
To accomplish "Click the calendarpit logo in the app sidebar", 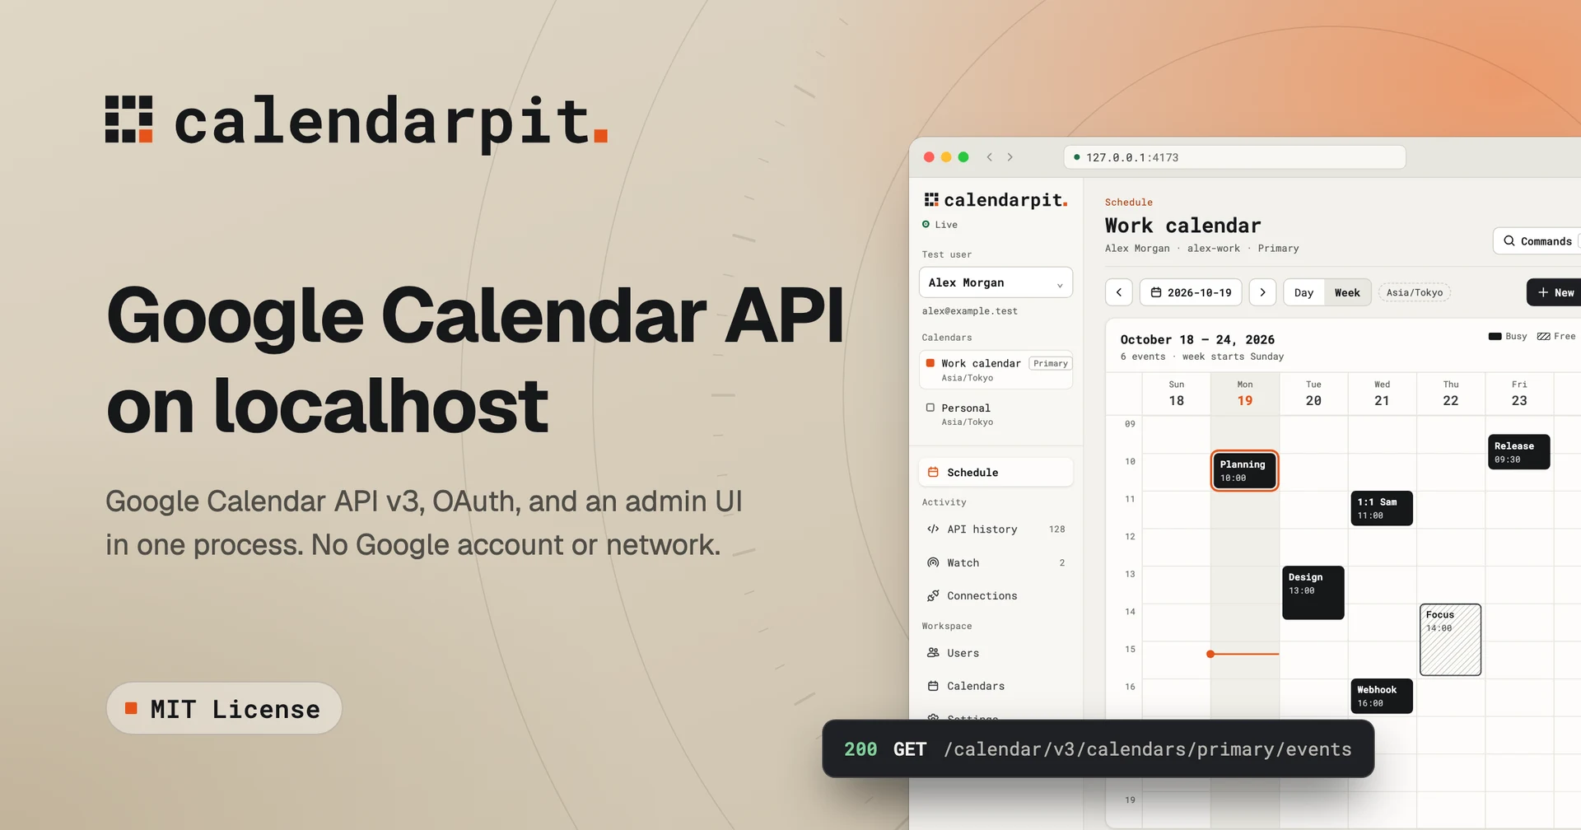I will click(x=996, y=200).
